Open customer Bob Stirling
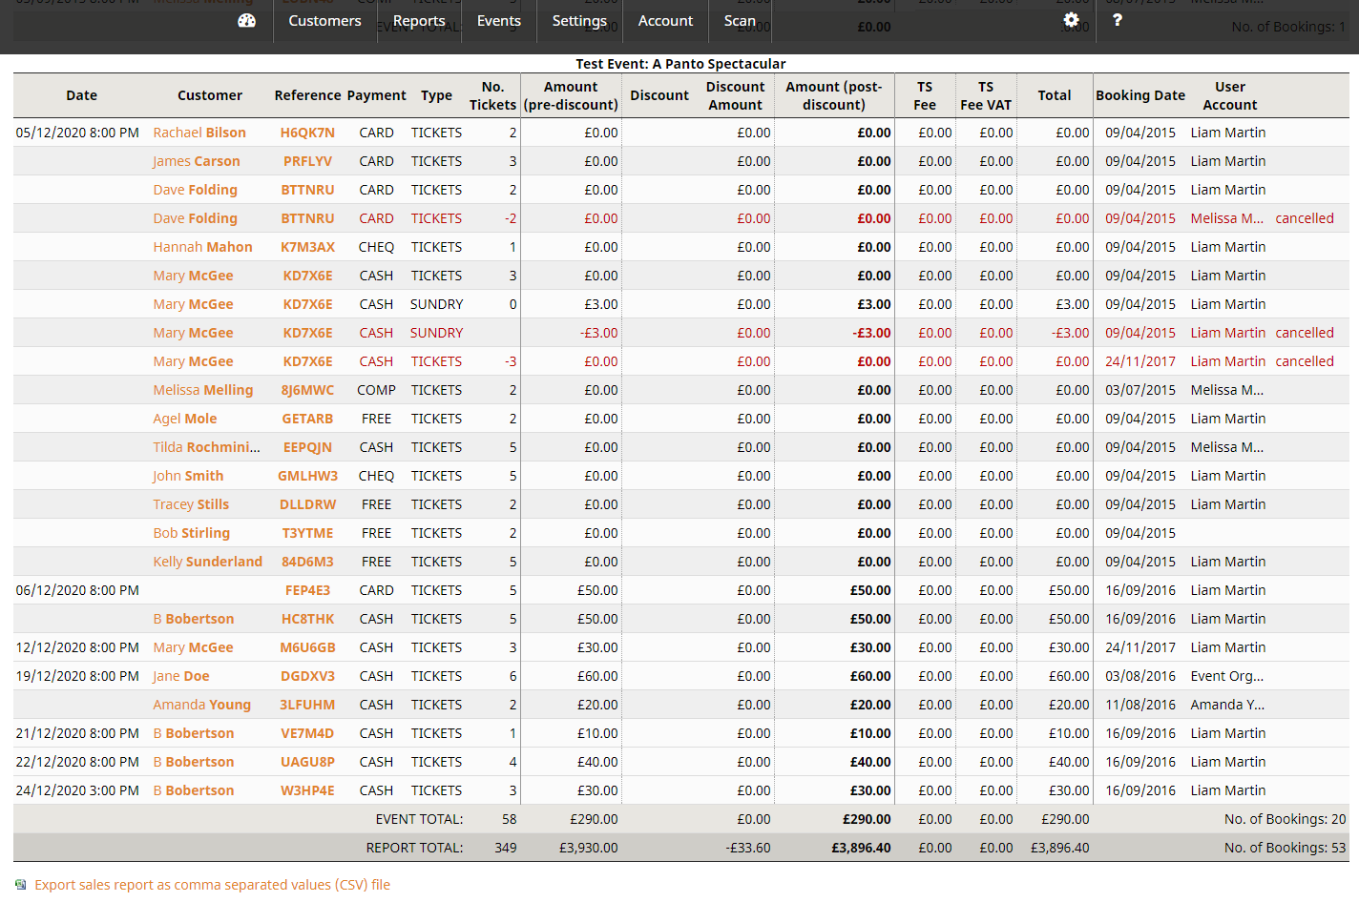The width and height of the screenshot is (1359, 902). (192, 533)
